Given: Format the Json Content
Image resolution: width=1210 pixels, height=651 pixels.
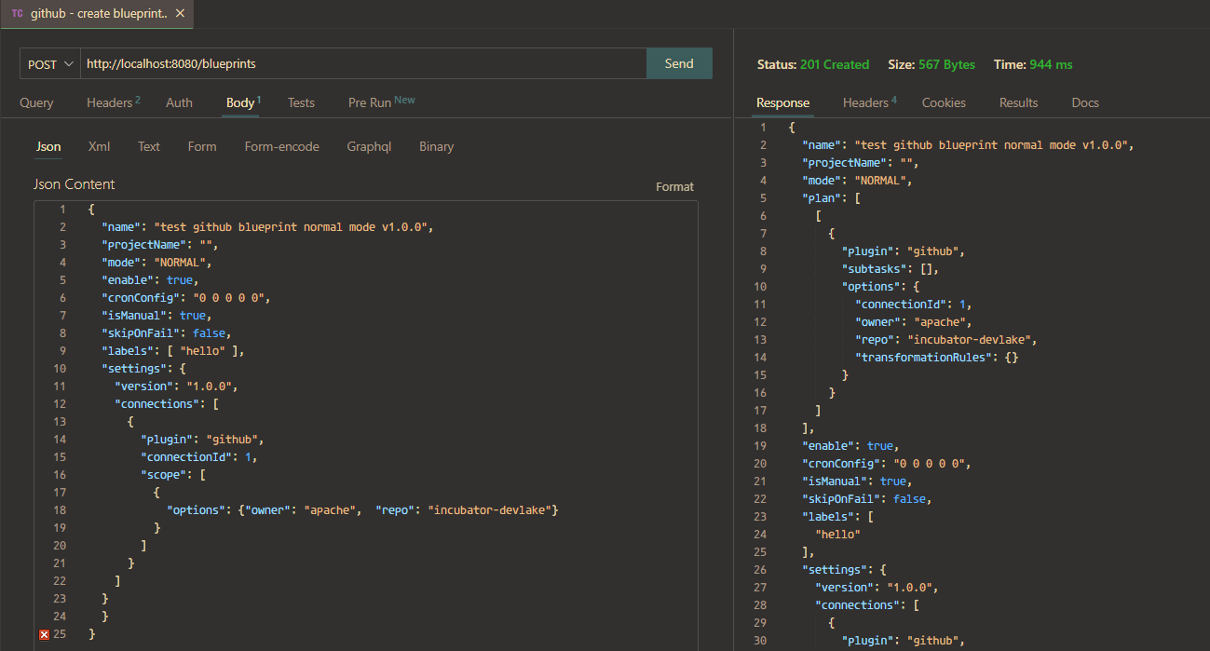Looking at the screenshot, I should pos(674,186).
